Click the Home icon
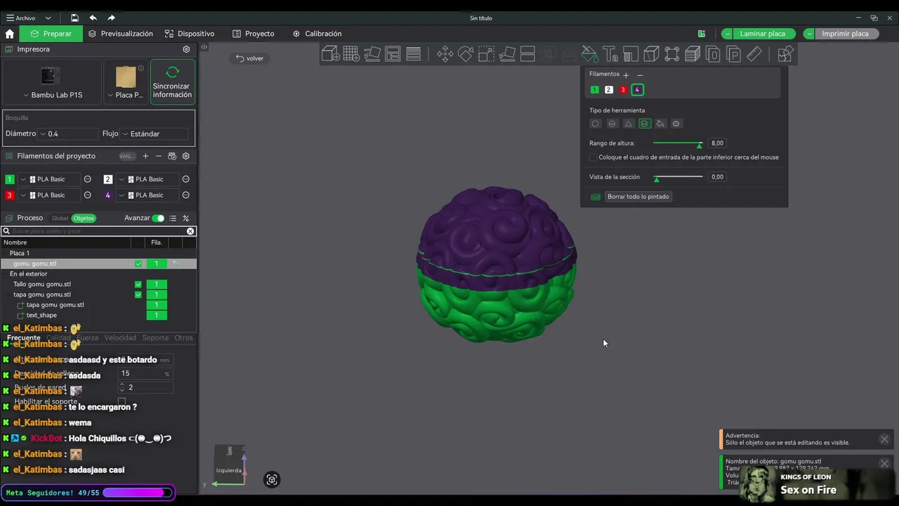 click(x=9, y=34)
